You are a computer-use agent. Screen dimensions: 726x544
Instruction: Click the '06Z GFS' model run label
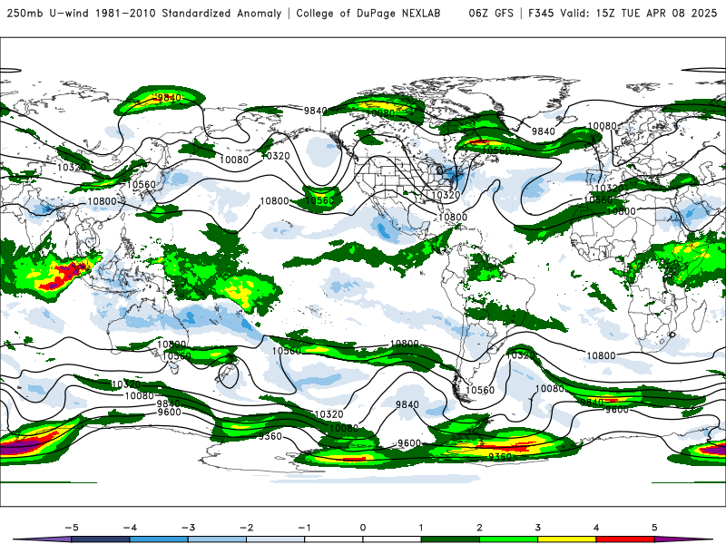pyautogui.click(x=491, y=13)
